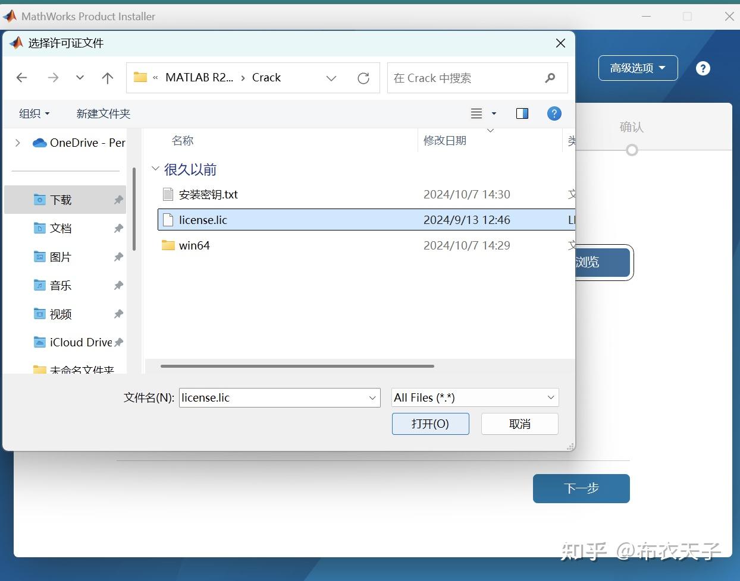Click the dialog help question mark icon
740x581 pixels.
pos(554,113)
